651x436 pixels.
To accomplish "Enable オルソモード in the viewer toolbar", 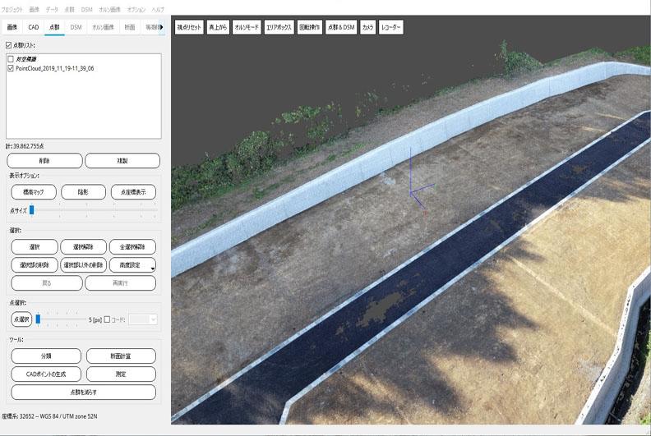I will click(247, 27).
